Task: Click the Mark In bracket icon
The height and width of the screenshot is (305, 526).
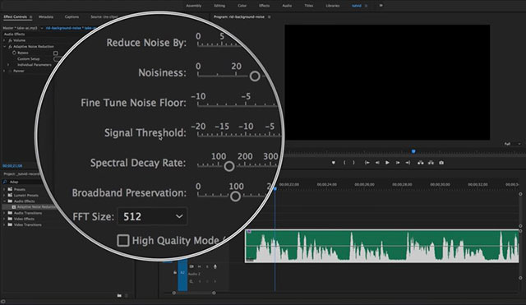Action: click(x=344, y=163)
